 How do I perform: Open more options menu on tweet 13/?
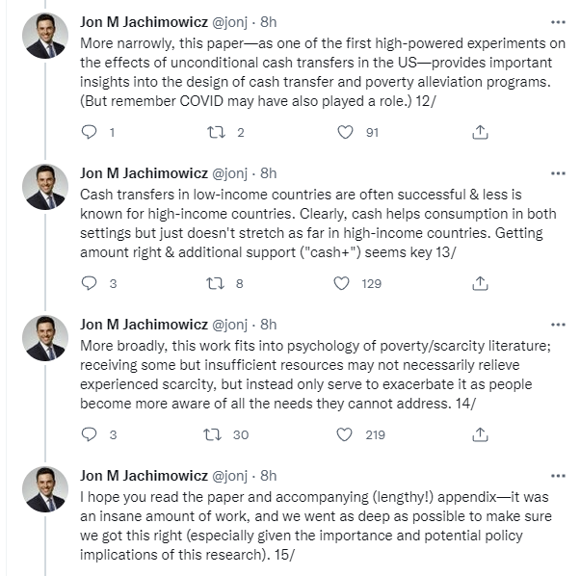[x=558, y=173]
